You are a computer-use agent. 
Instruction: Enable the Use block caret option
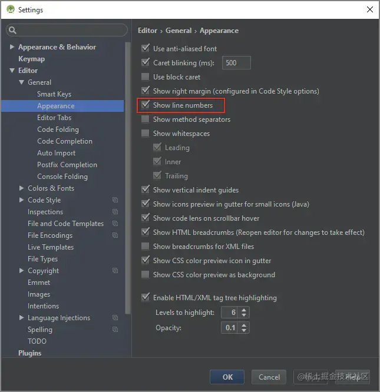(146, 77)
